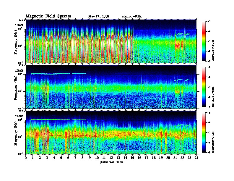
Task: Click hour tick label "0" on time axis
Action: (x=26, y=158)
